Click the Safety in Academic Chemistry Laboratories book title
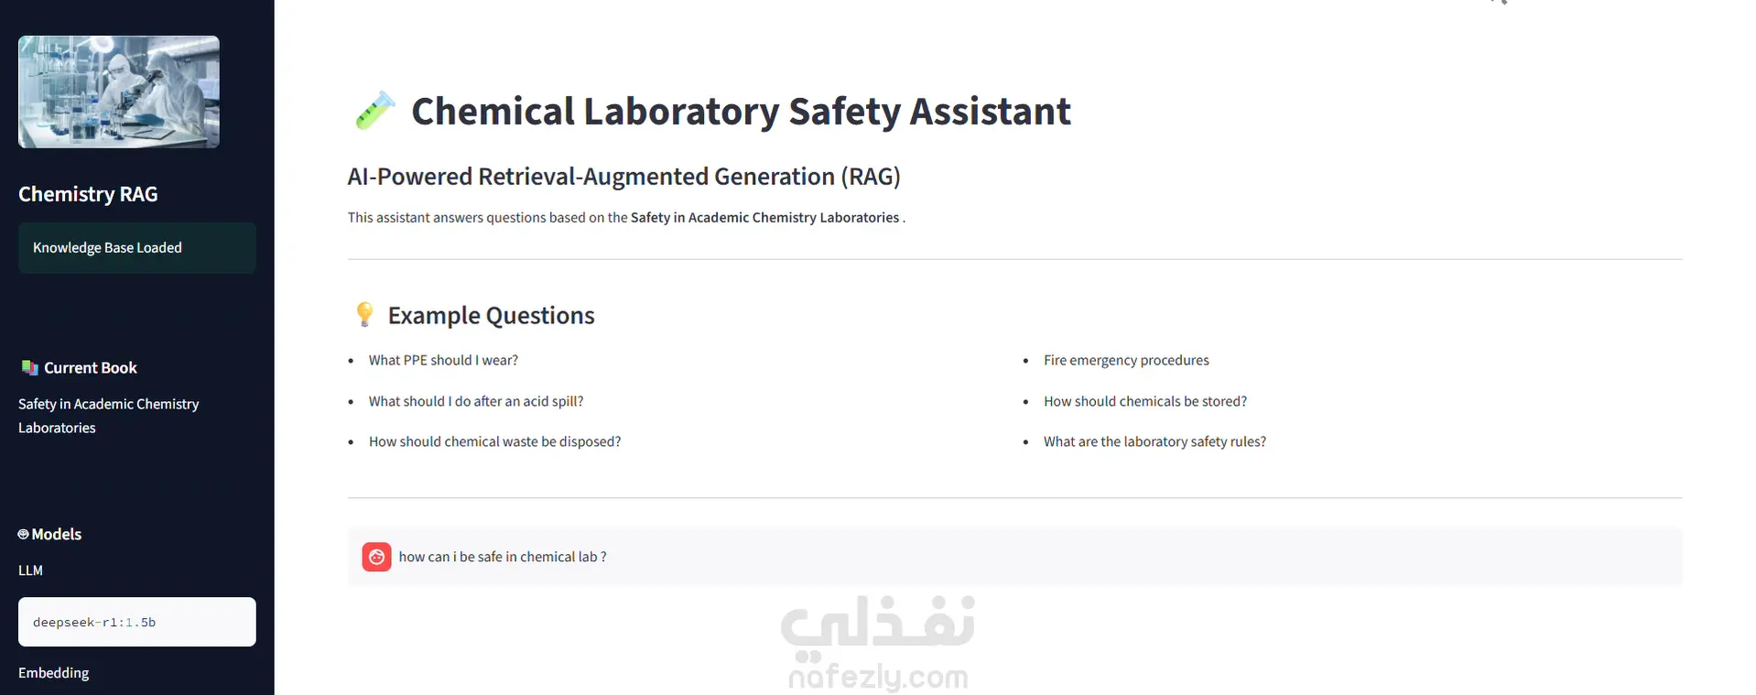 (x=108, y=416)
